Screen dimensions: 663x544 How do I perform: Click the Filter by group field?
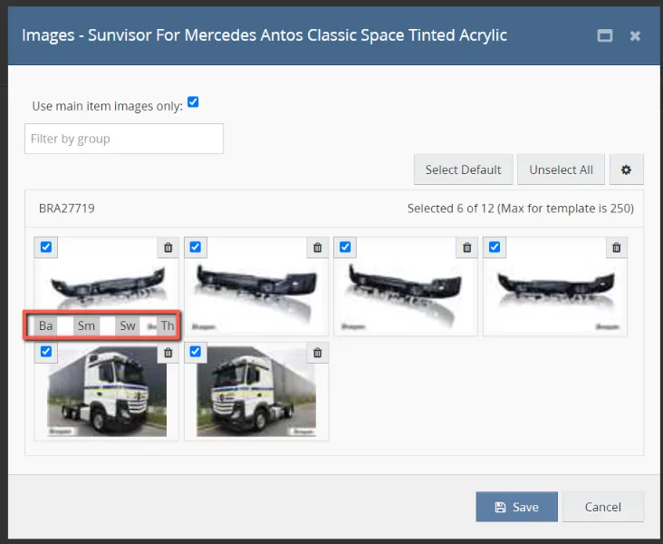pyautogui.click(x=124, y=139)
